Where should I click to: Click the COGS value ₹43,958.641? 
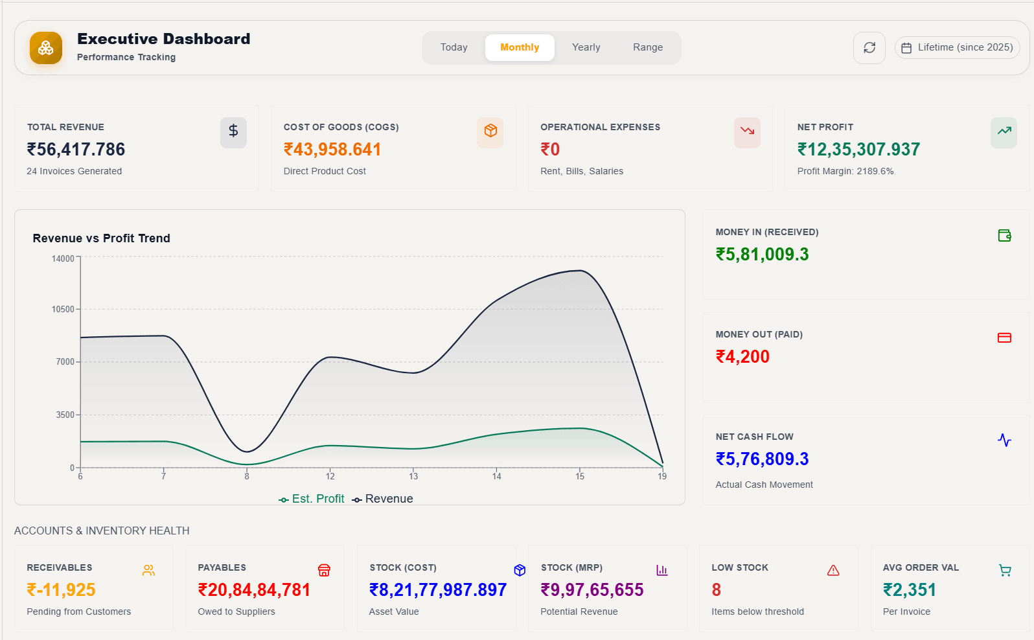pyautogui.click(x=332, y=150)
